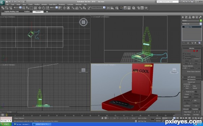The image size is (203, 126).
Task: Click the Windows start button
Action: (x=6, y=124)
